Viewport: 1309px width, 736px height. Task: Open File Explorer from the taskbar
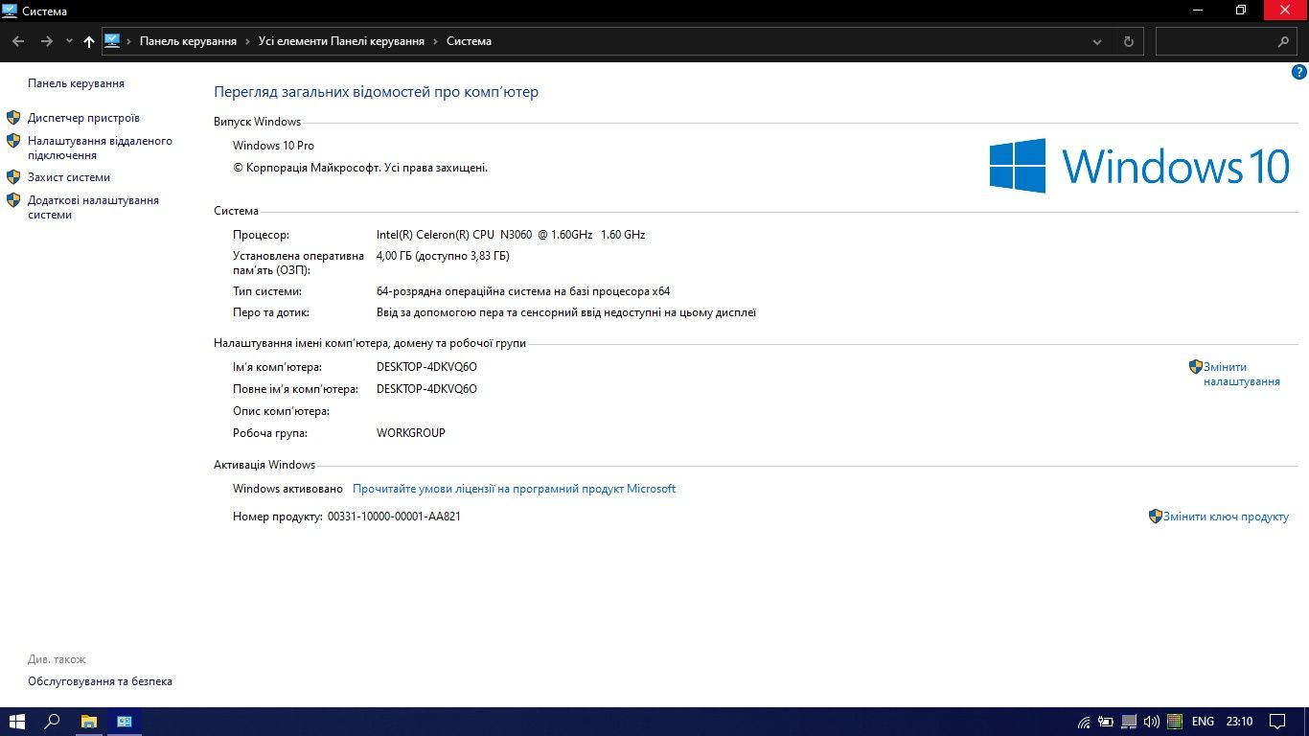pos(88,722)
